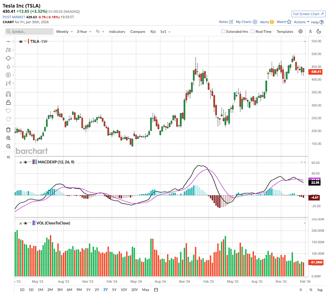Open the Indicators menu
This screenshot has width=335, height=297.
[117, 31]
